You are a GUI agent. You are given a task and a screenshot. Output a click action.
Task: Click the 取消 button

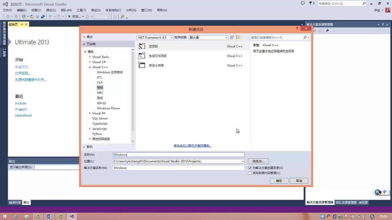click(x=299, y=181)
